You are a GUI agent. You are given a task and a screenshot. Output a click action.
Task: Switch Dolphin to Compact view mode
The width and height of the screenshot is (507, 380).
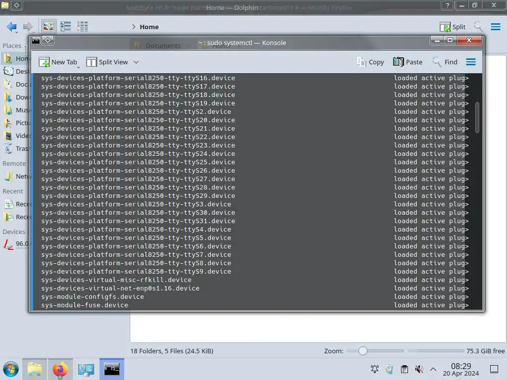66,27
